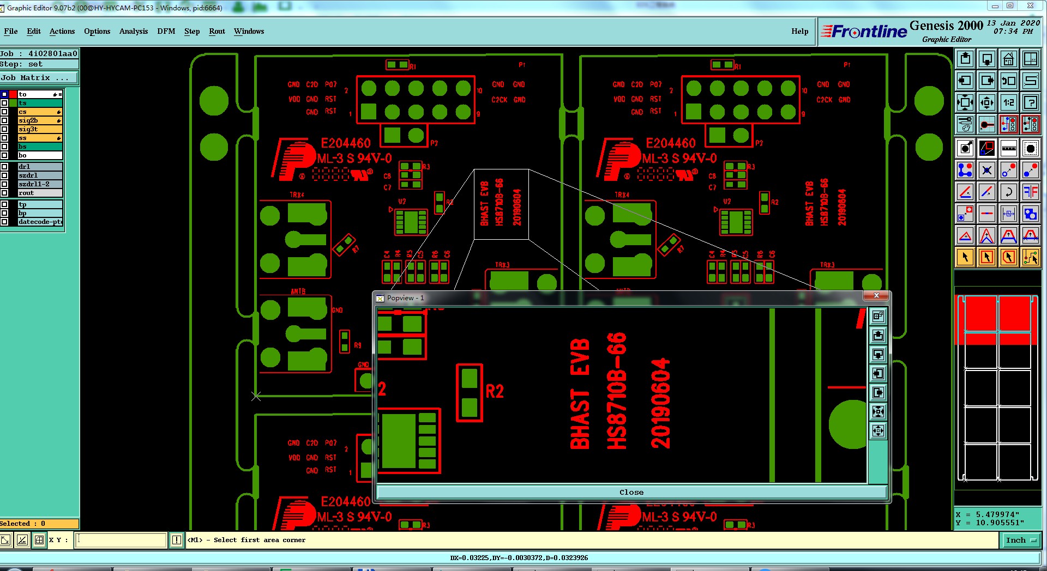Image resolution: width=1047 pixels, height=571 pixels.
Task: Open the DFM menu
Action: 166,31
